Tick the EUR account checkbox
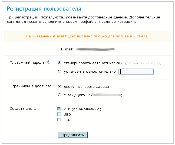Image resolution: width=175 pixels, height=145 pixels. (59, 120)
